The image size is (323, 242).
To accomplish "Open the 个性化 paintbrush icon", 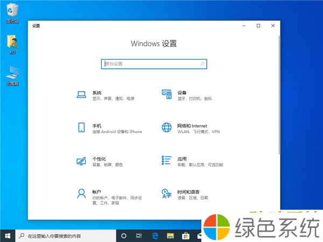I will (x=81, y=161).
